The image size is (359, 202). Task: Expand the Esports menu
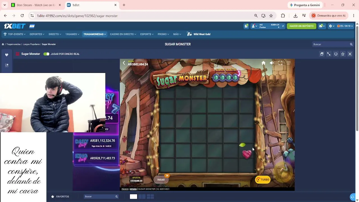click(147, 34)
